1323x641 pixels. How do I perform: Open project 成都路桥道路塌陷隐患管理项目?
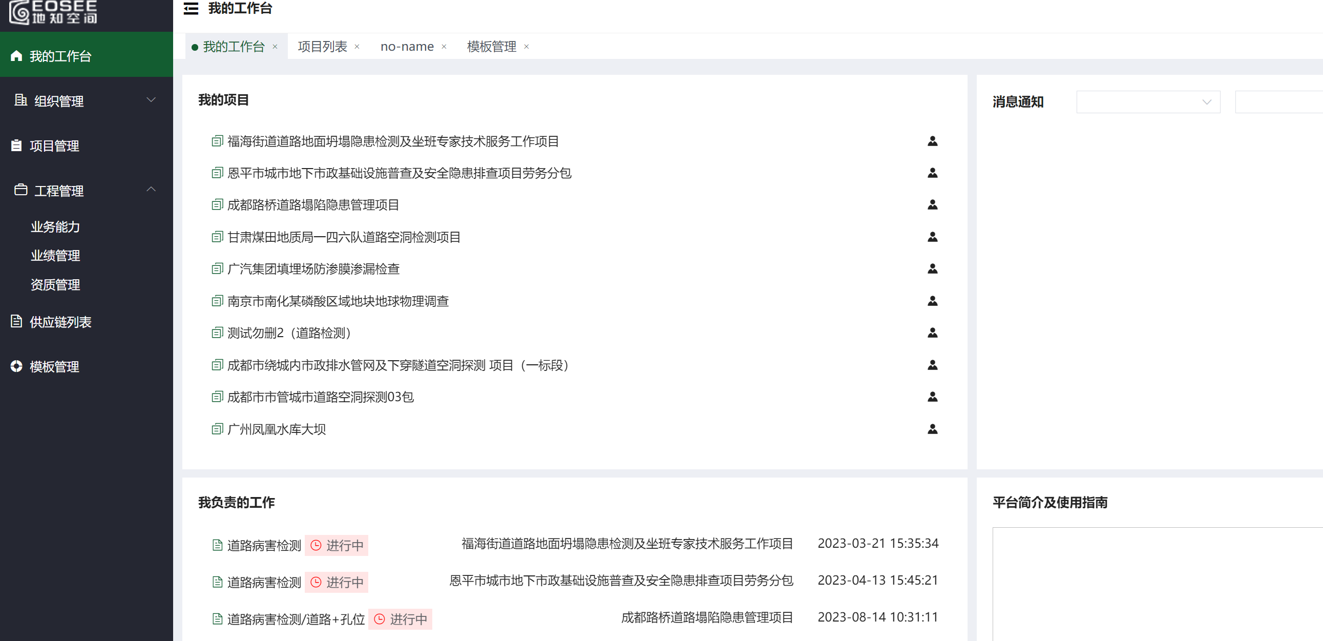point(313,205)
